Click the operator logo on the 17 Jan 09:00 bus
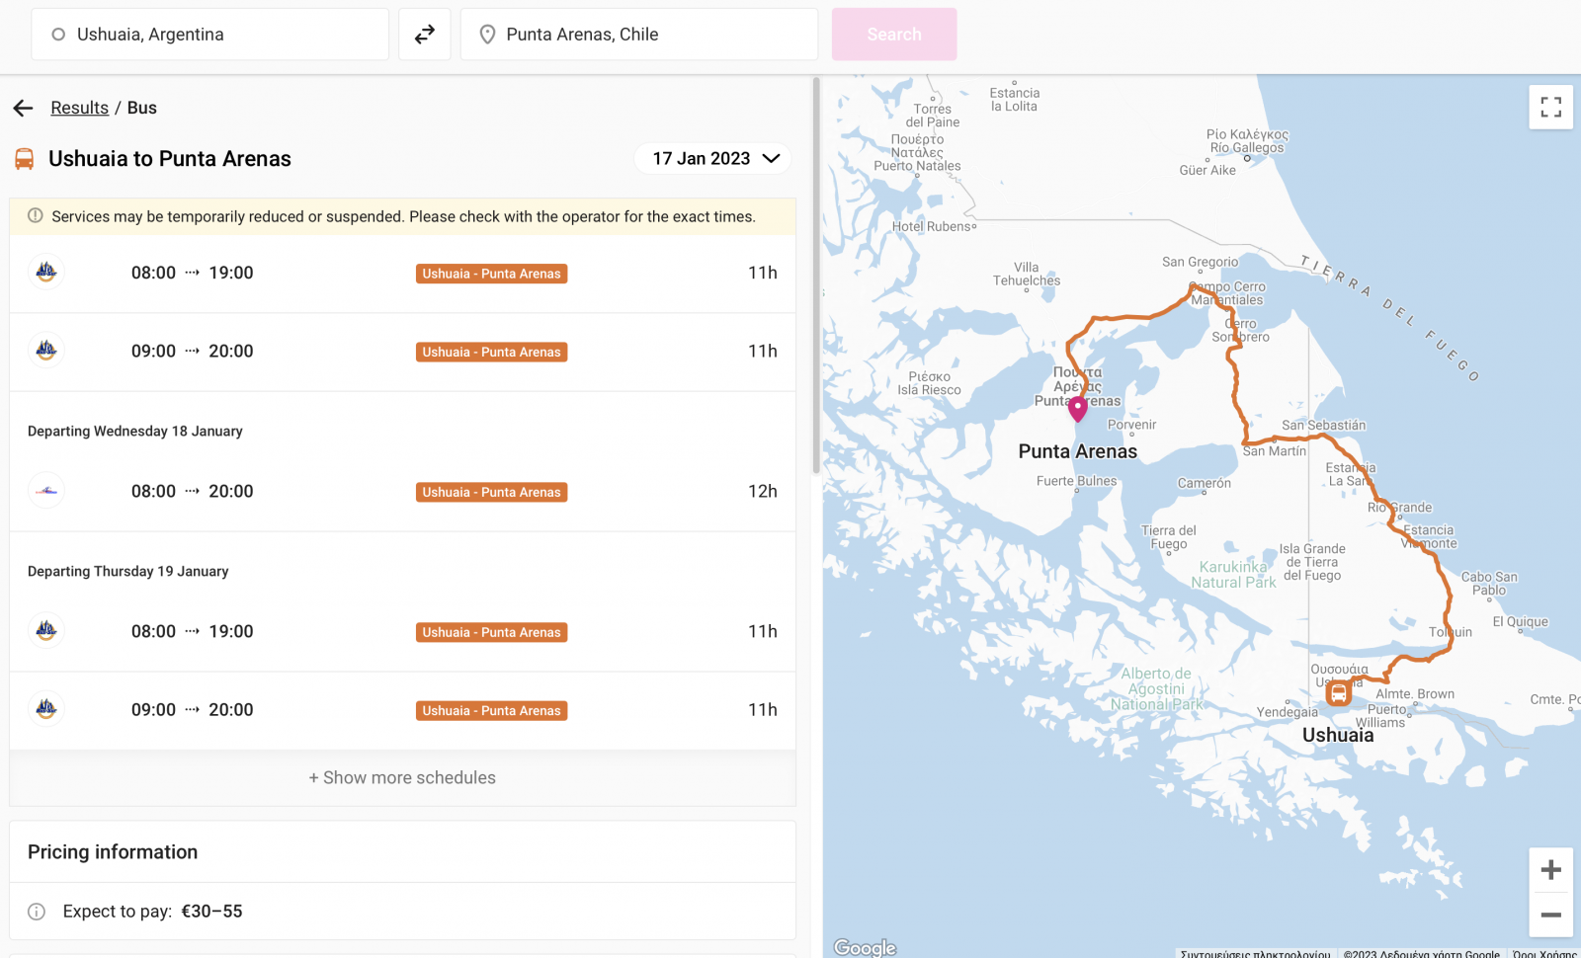Image resolution: width=1581 pixels, height=958 pixels. (x=46, y=351)
